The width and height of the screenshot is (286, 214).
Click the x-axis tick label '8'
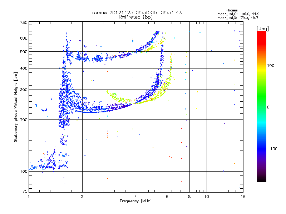click(x=189, y=197)
